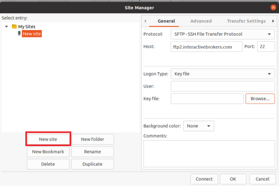Open the Protocol dropdown
Screen dimensions: 279x186
point(223,34)
